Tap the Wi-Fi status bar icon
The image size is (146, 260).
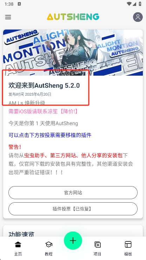tap(129, 4)
